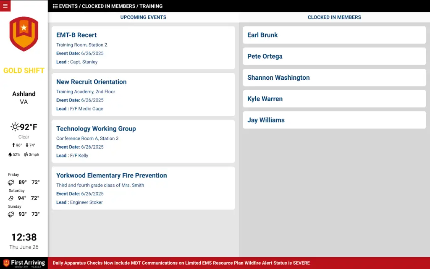Open the EMT-B Recert event
Image resolution: width=430 pixels, height=269 pixels.
(143, 48)
